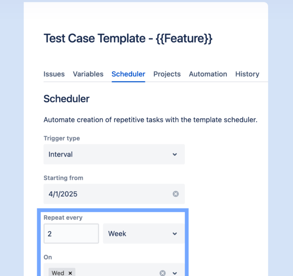Expand the On days chevron
The image size is (293, 276).
tap(175, 273)
